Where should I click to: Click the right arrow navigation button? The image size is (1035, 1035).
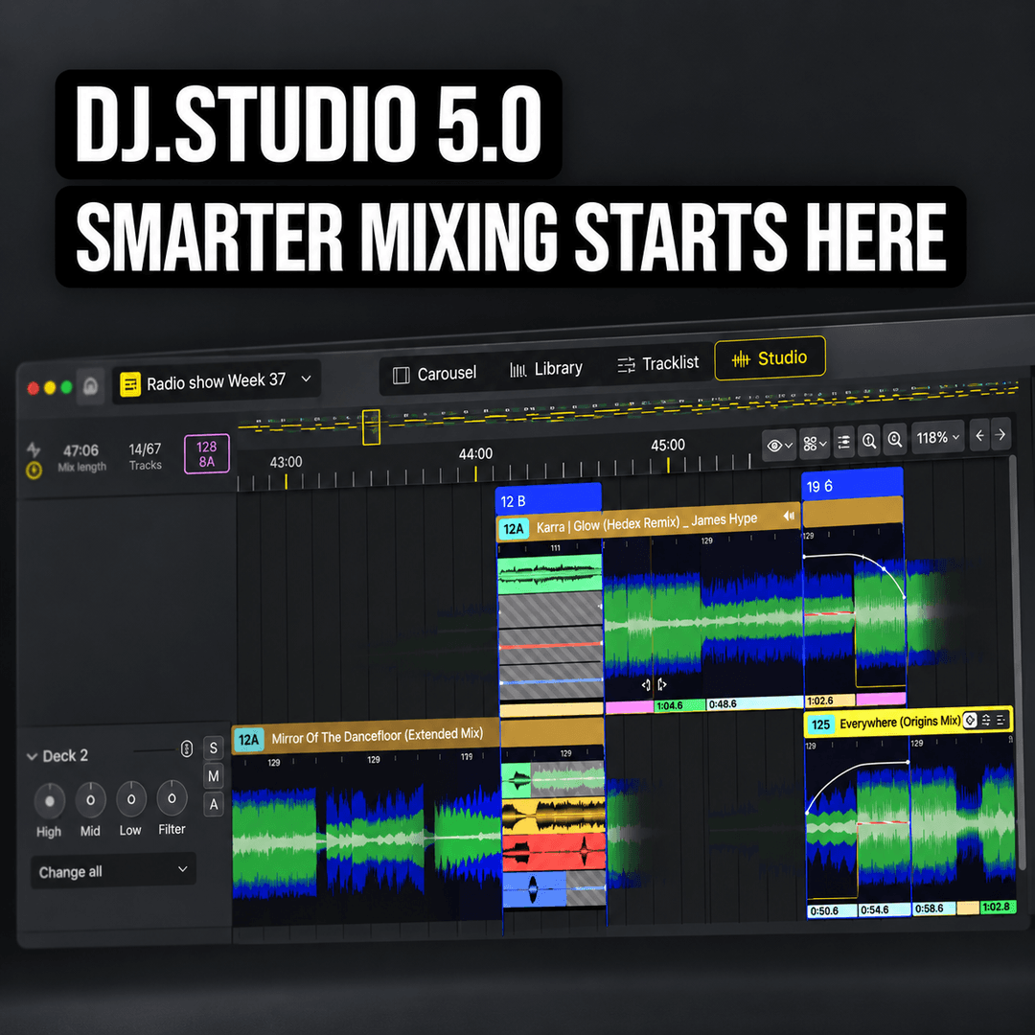[x=1000, y=434]
